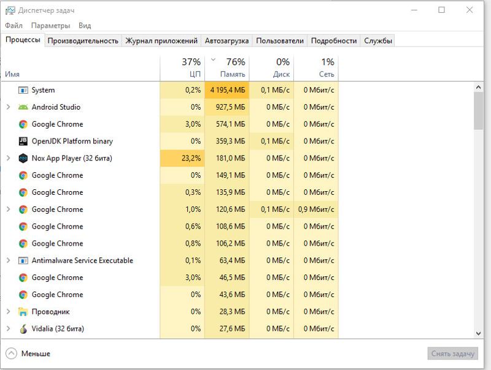Screen dimensions: 491x370
Task: Switch to the Производительность tab
Action: [x=83, y=40]
